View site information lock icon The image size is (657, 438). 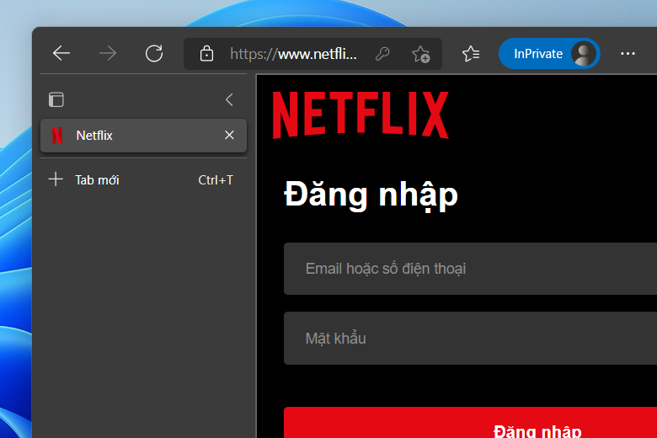point(206,54)
